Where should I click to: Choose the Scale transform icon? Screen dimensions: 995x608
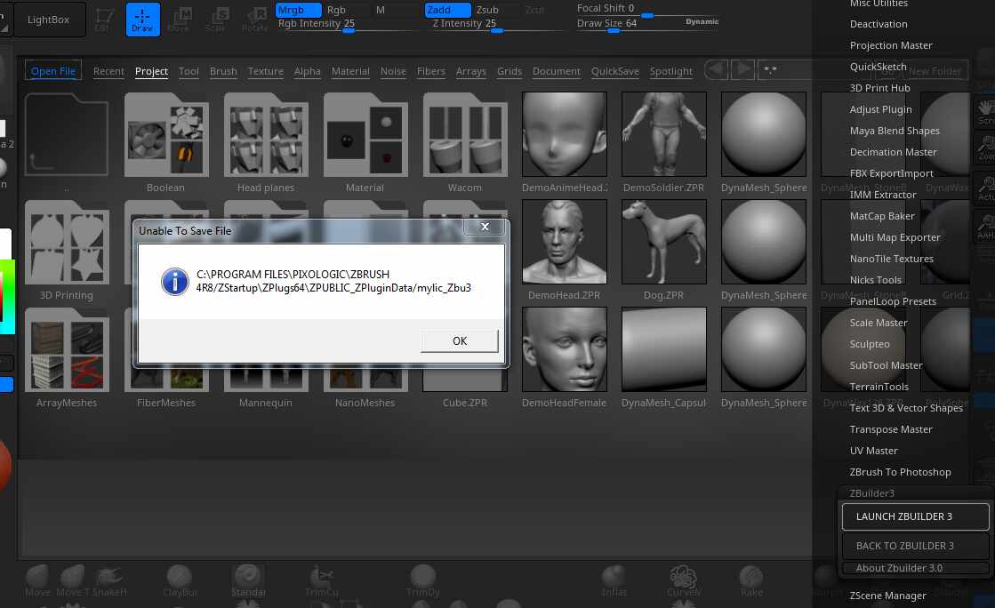point(215,19)
